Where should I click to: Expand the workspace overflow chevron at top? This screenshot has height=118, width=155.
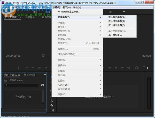124,12
